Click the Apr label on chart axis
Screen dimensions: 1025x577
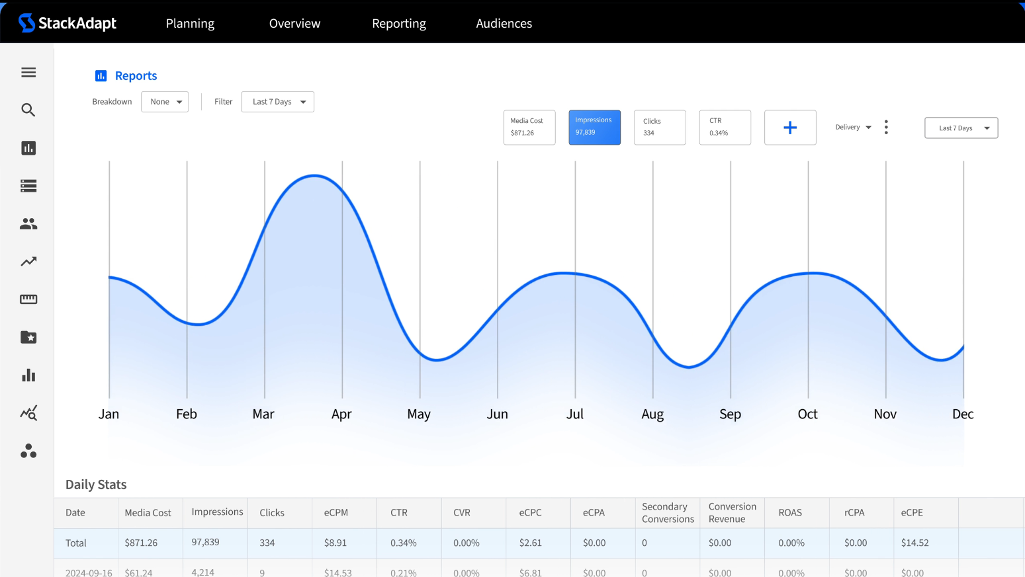pyautogui.click(x=341, y=414)
